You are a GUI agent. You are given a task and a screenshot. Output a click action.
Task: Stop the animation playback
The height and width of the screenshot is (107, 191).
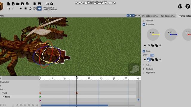pos(25,9)
